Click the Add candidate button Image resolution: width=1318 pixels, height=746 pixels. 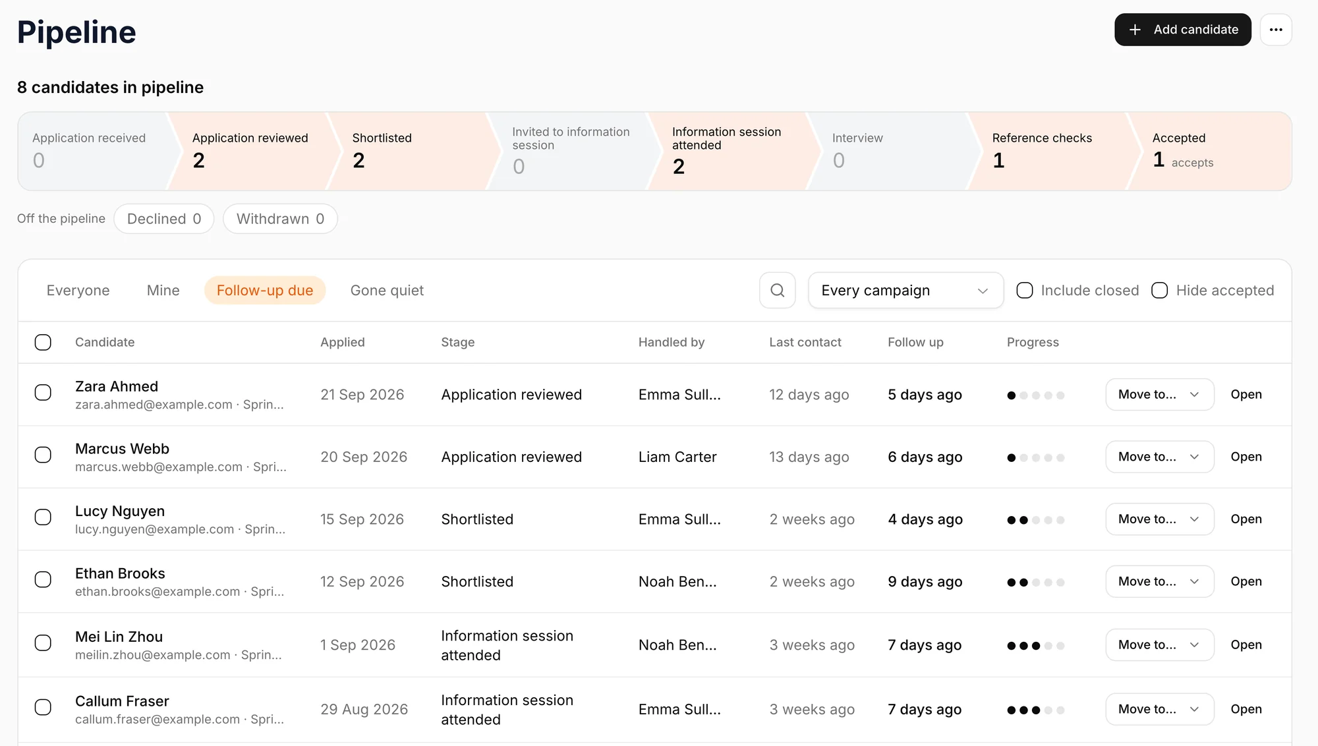pos(1182,30)
